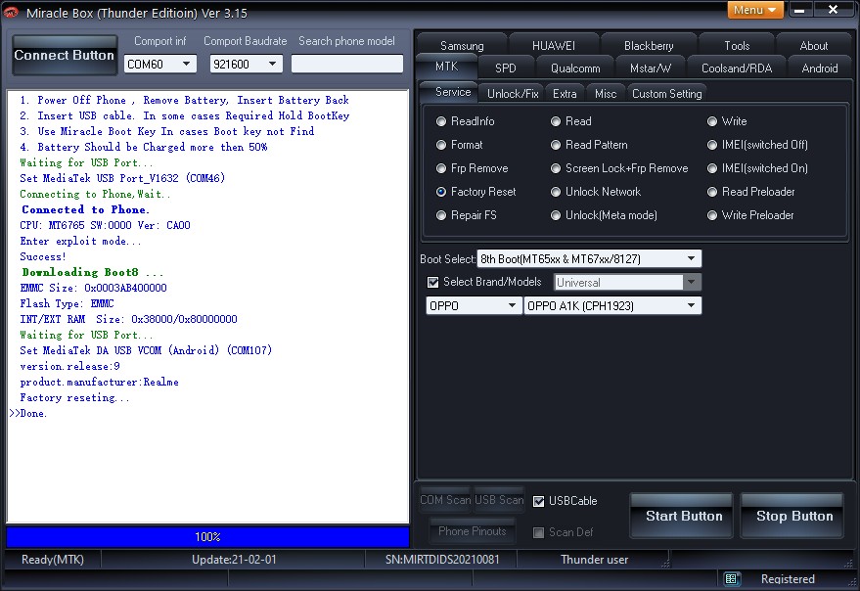Click the 'CPU: MT6765' log line

(x=105, y=225)
